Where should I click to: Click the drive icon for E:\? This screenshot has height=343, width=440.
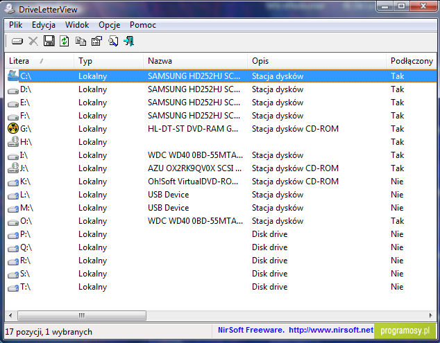point(13,104)
